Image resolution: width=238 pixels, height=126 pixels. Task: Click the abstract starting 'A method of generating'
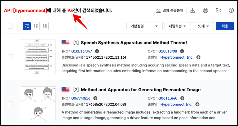[x=144, y=115]
